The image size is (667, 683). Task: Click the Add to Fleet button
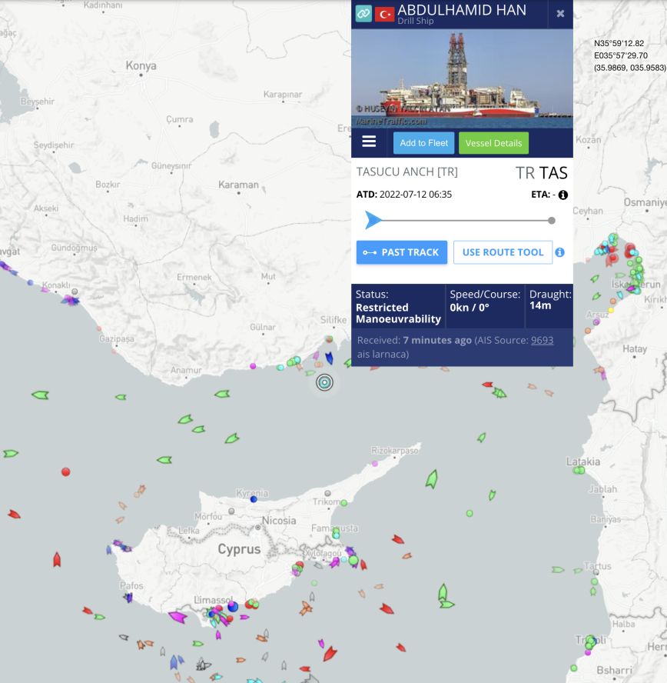click(423, 143)
